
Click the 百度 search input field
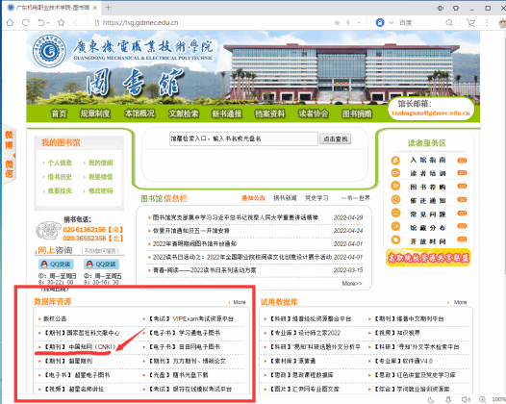(419, 23)
